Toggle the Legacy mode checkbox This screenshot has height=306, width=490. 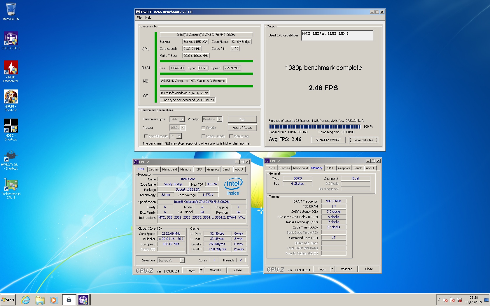pyautogui.click(x=203, y=136)
